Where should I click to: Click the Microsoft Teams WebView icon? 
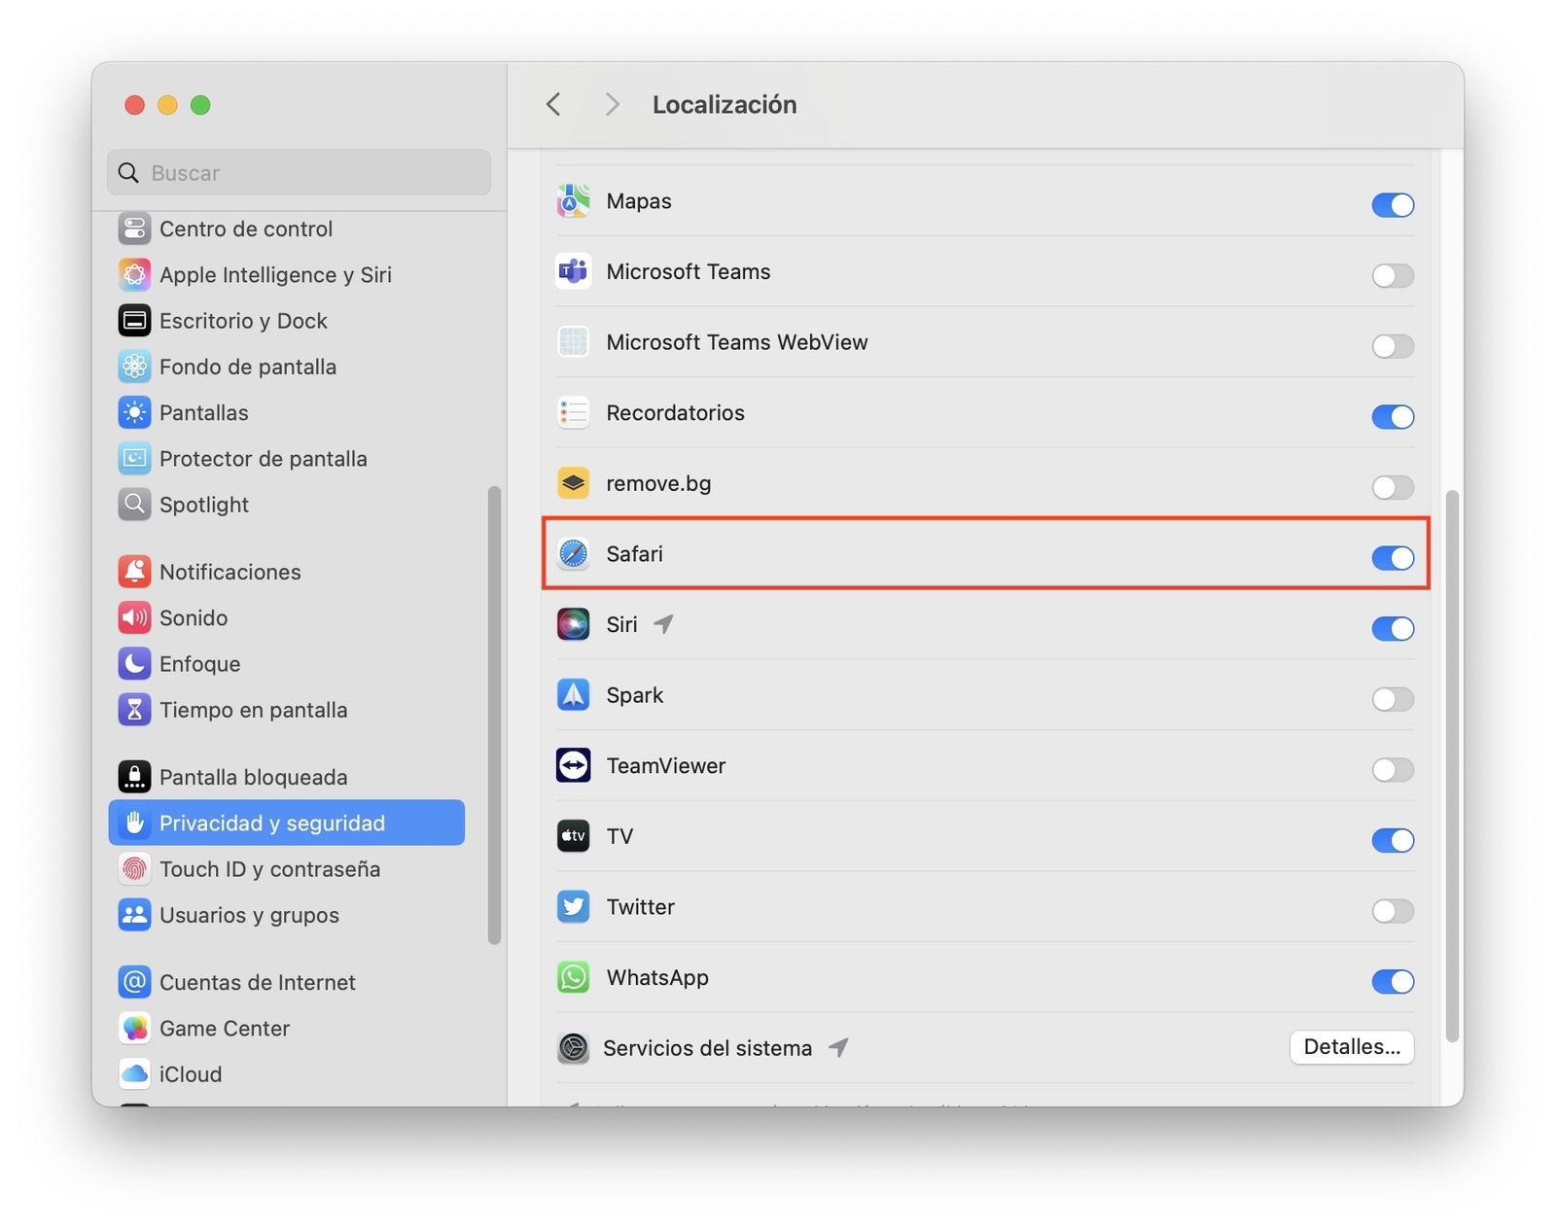573,342
